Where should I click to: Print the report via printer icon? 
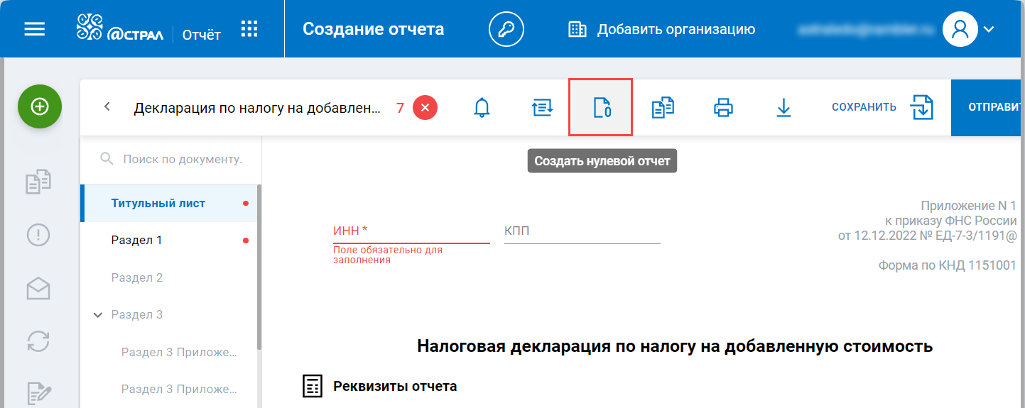(x=723, y=108)
